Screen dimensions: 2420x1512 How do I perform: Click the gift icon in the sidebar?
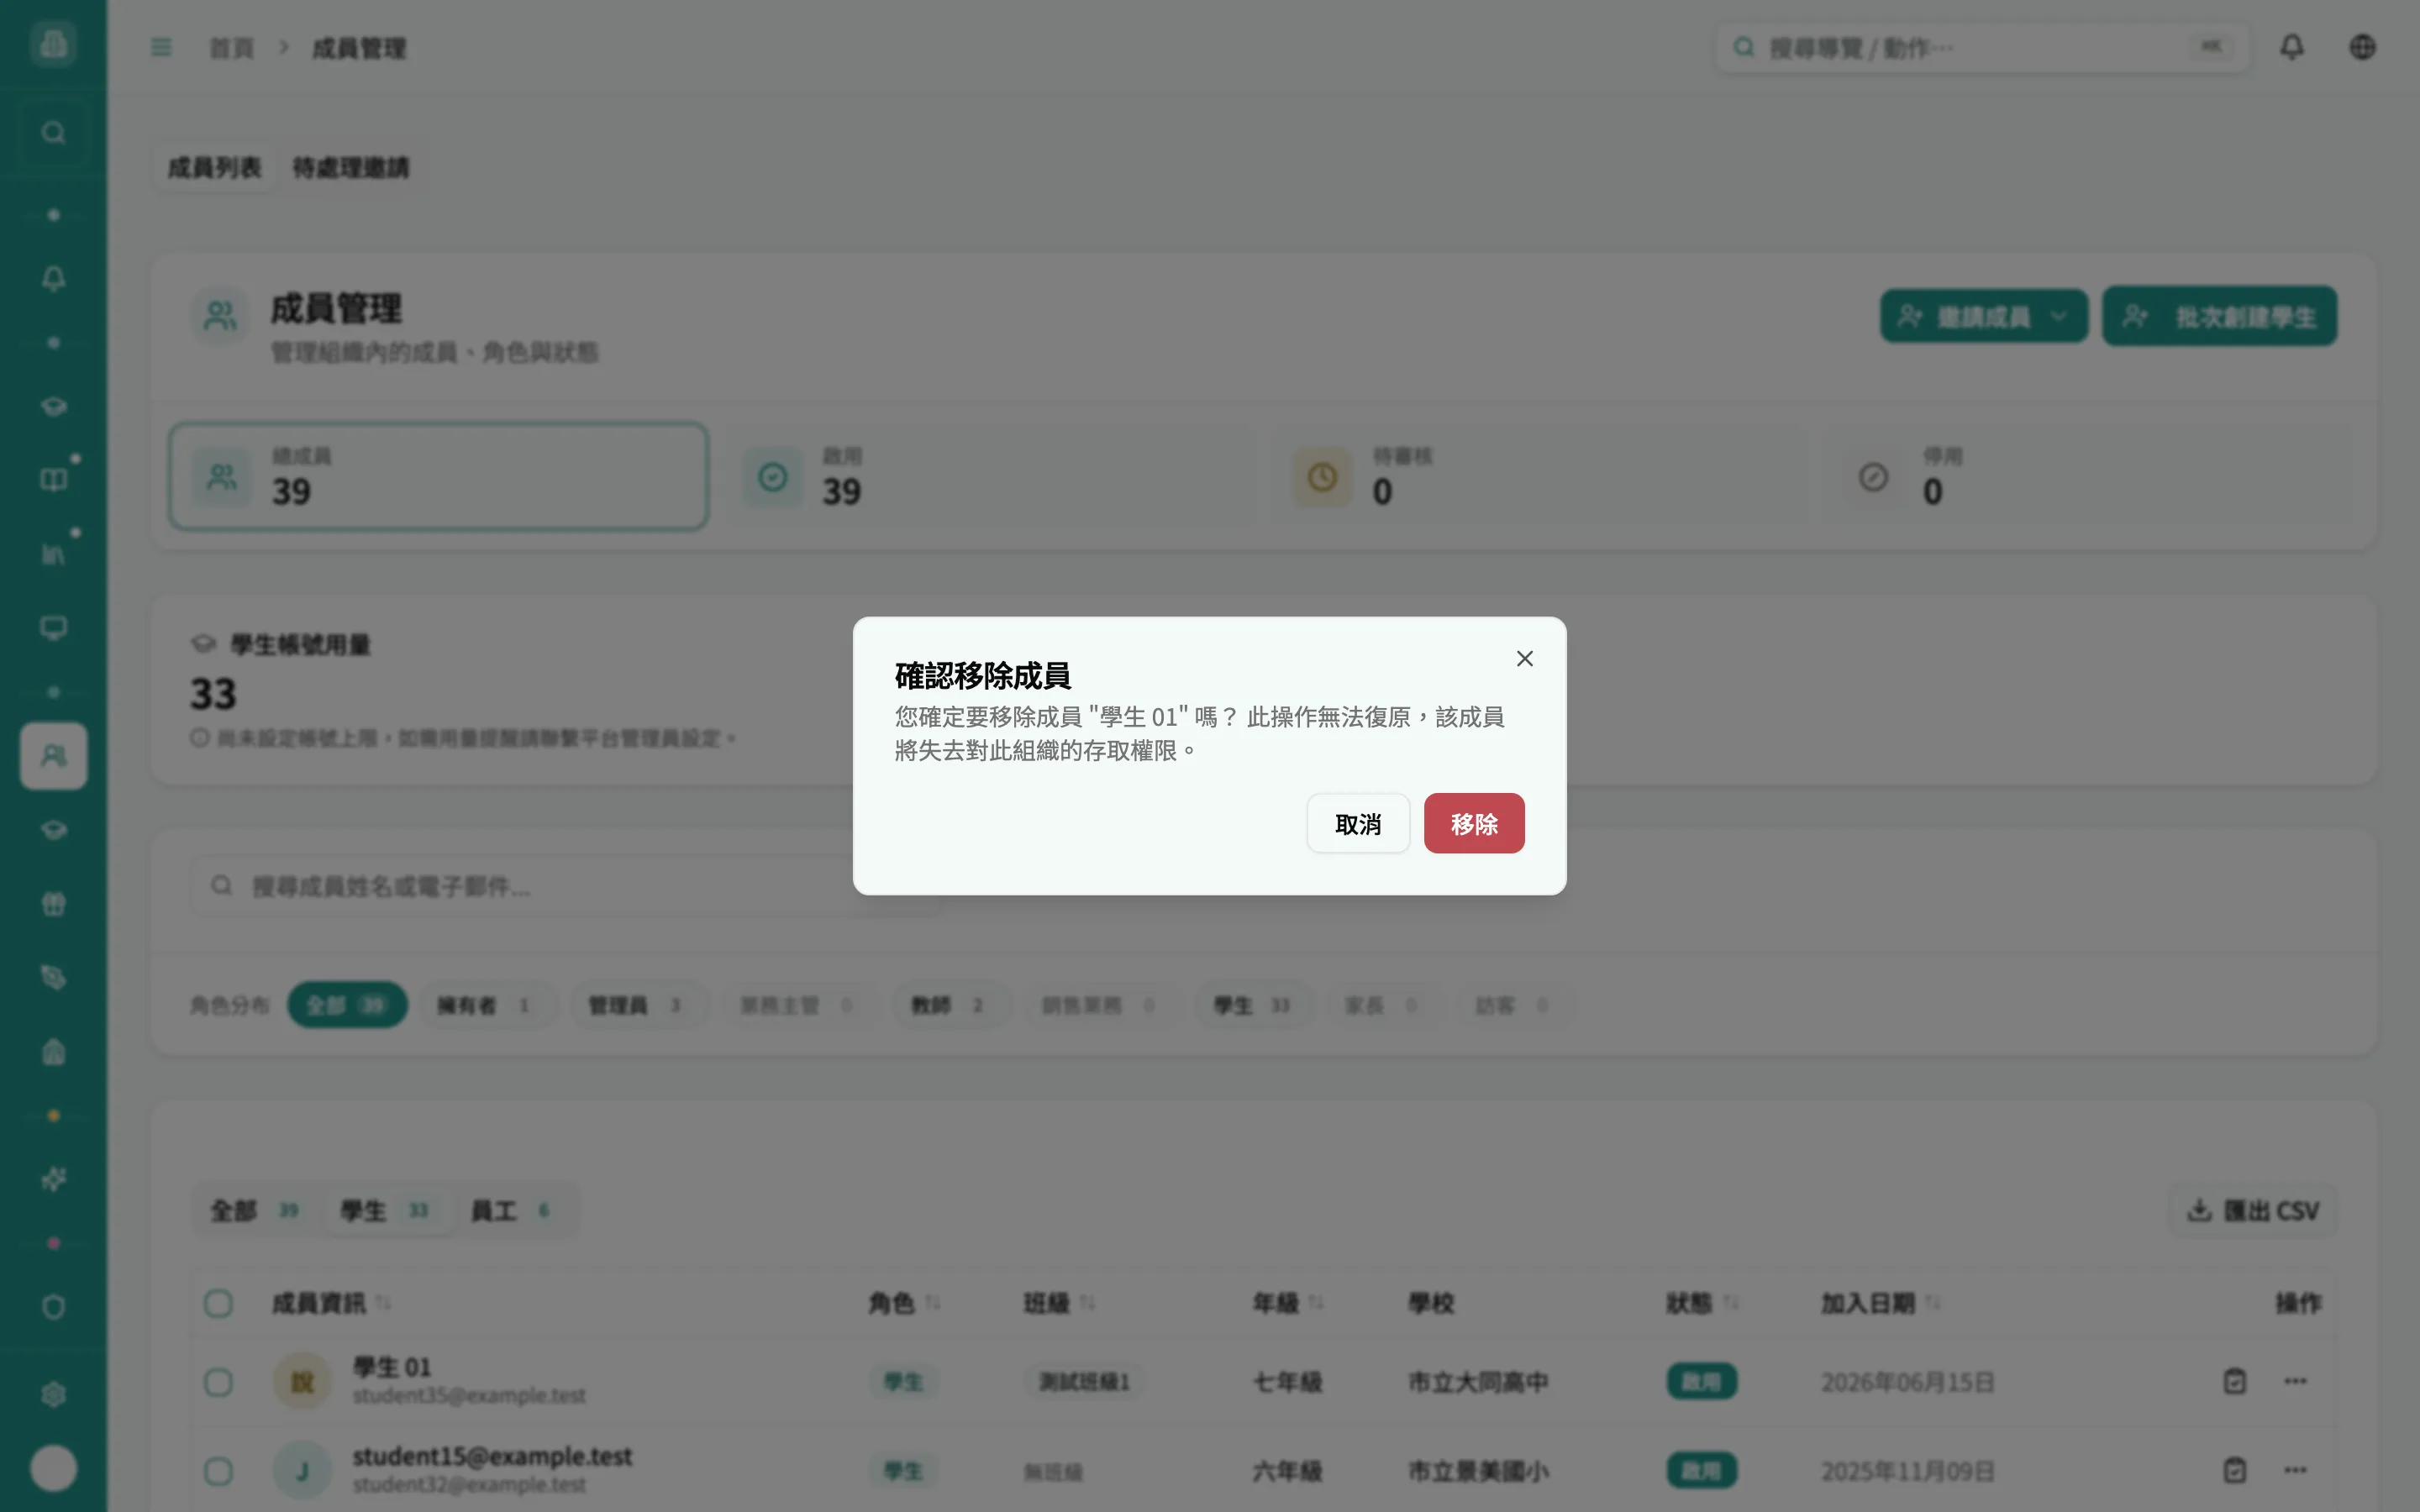point(53,904)
